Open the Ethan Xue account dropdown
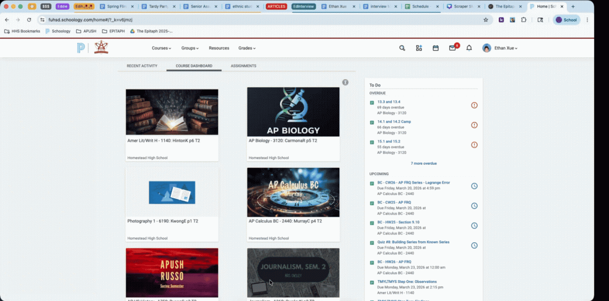Image resolution: width=609 pixels, height=301 pixels. point(506,48)
